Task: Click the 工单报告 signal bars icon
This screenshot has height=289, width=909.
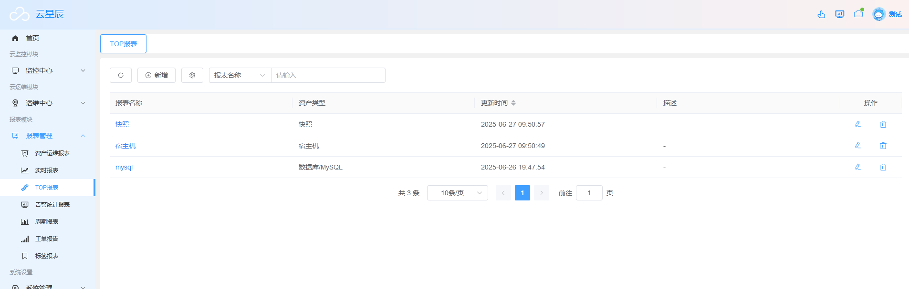Action: point(25,239)
